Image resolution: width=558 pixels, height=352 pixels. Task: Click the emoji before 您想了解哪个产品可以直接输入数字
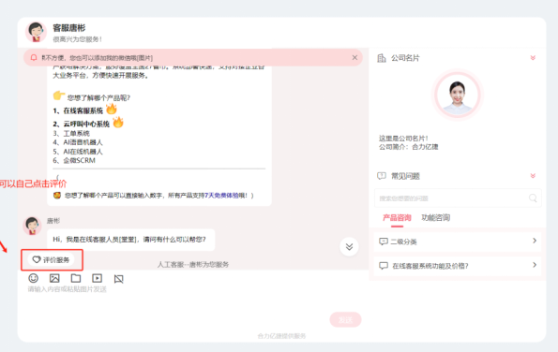57,196
